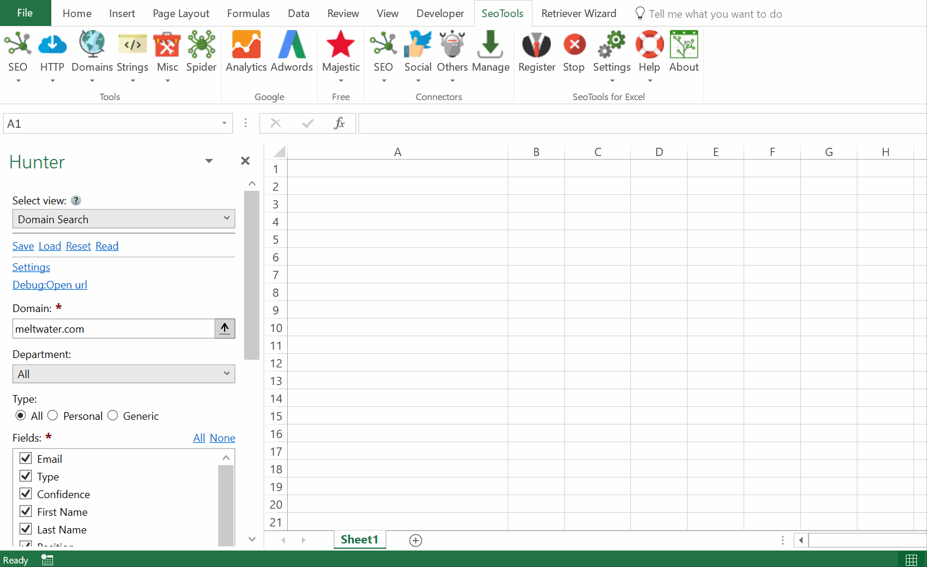
Task: Open the Debug:Open url link
Action: click(x=50, y=285)
